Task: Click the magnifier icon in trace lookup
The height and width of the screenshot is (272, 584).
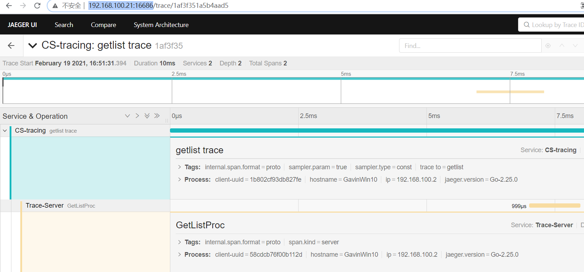Action: (526, 25)
